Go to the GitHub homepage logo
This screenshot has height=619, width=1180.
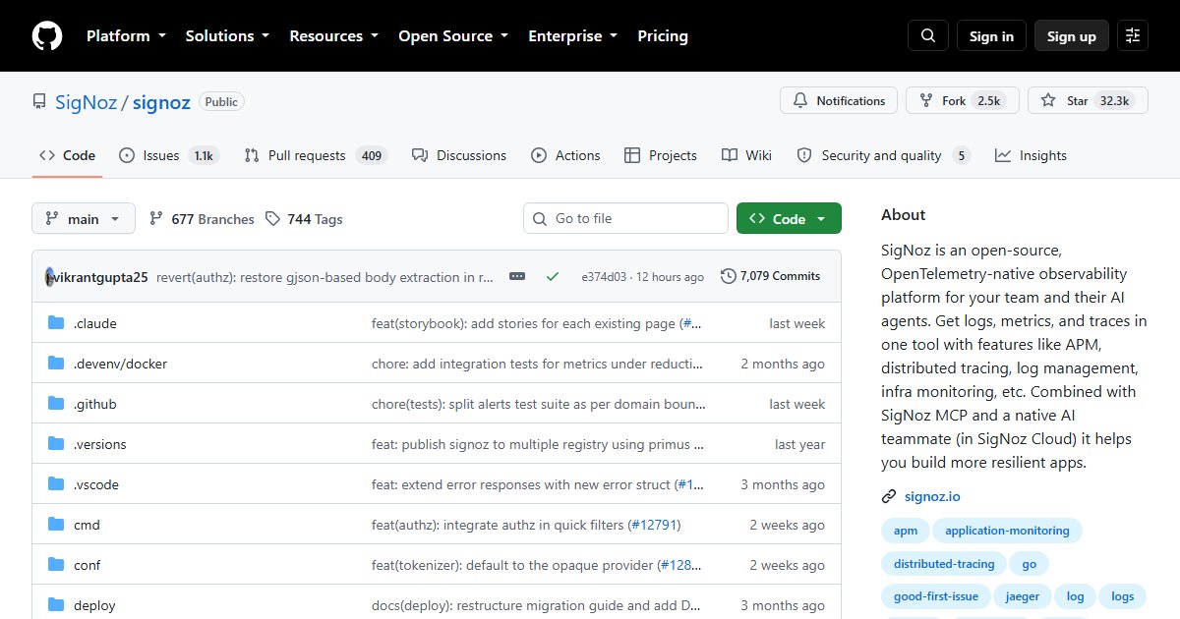pos(47,36)
